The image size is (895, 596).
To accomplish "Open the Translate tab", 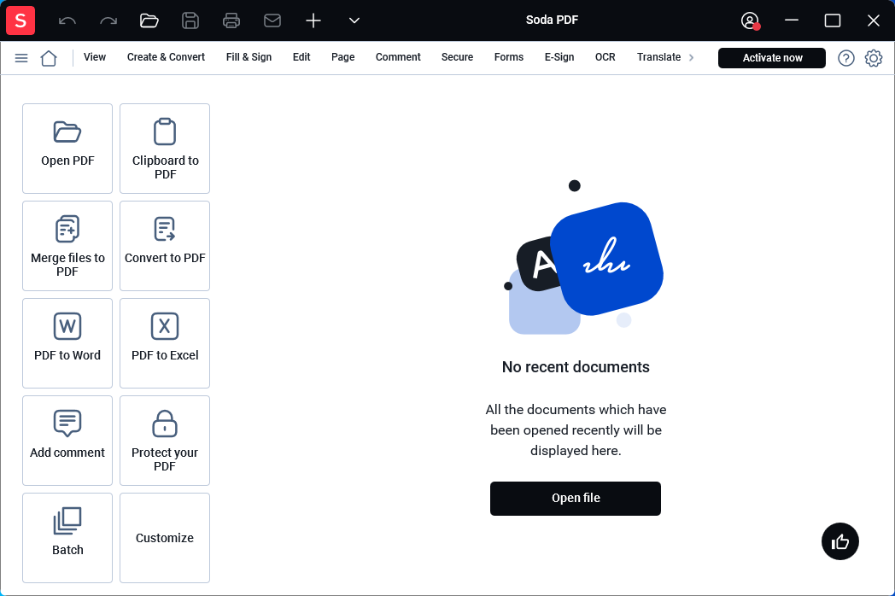I will pos(658,57).
